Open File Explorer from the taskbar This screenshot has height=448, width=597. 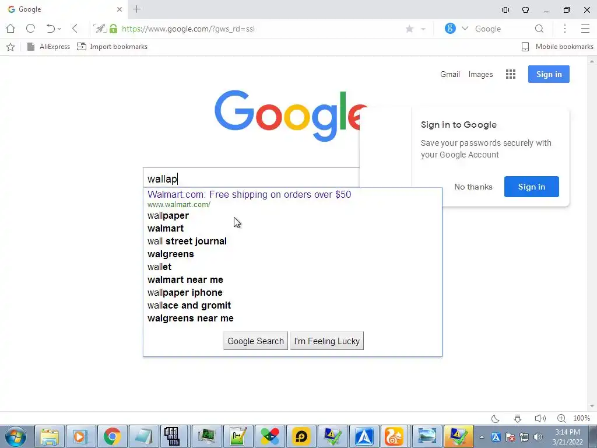point(50,436)
